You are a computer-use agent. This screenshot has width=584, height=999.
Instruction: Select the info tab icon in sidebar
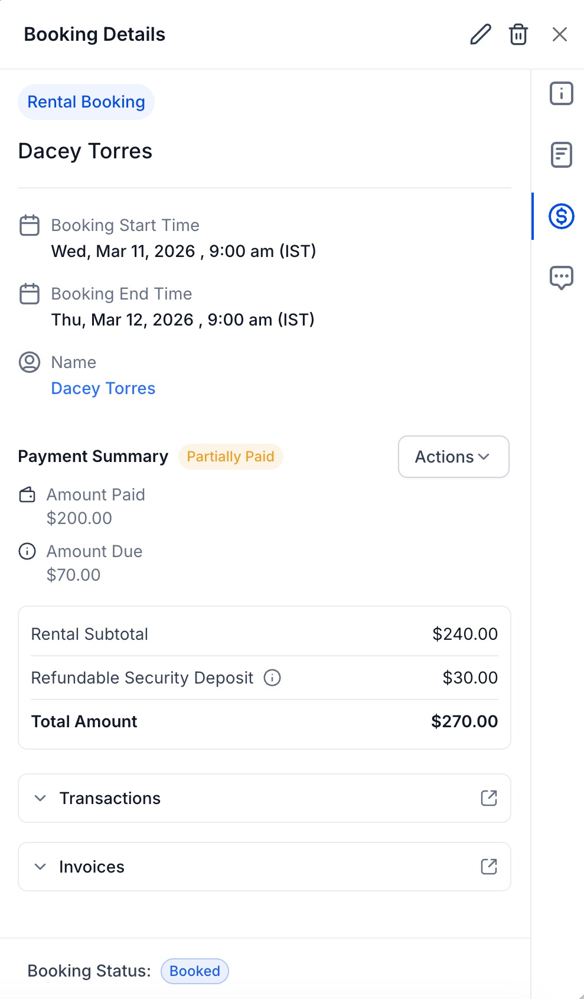coord(560,93)
